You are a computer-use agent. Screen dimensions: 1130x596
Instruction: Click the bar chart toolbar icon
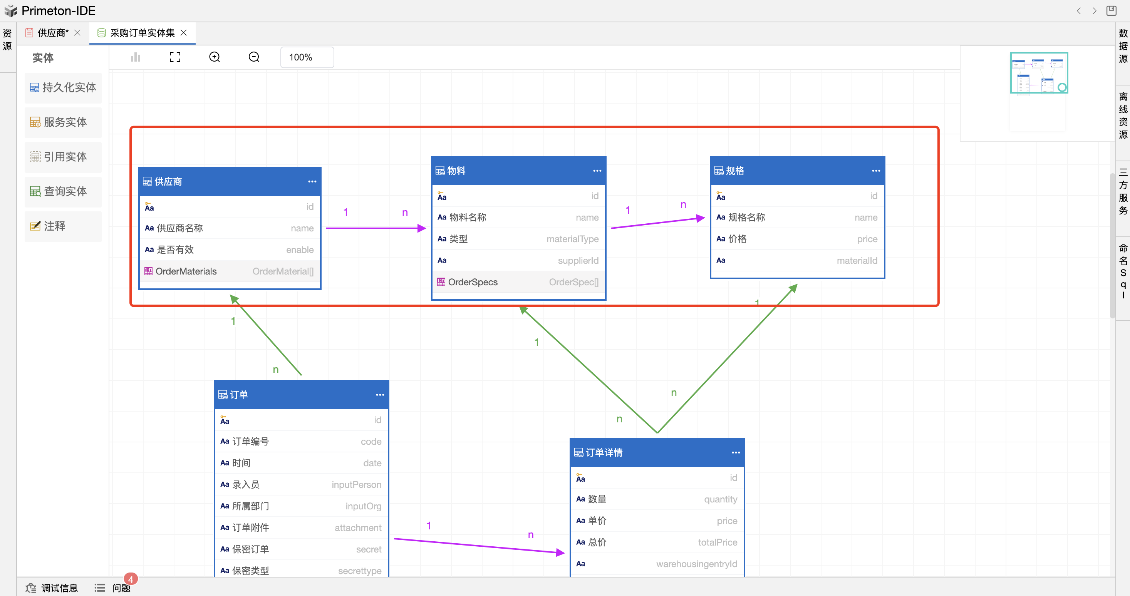point(136,57)
